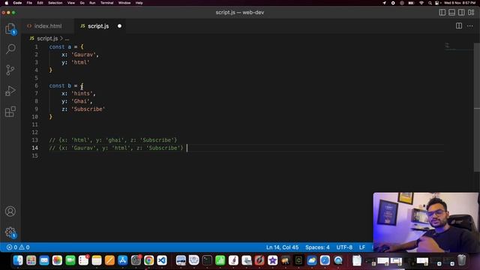Open the Selection menu

tap(55, 3)
